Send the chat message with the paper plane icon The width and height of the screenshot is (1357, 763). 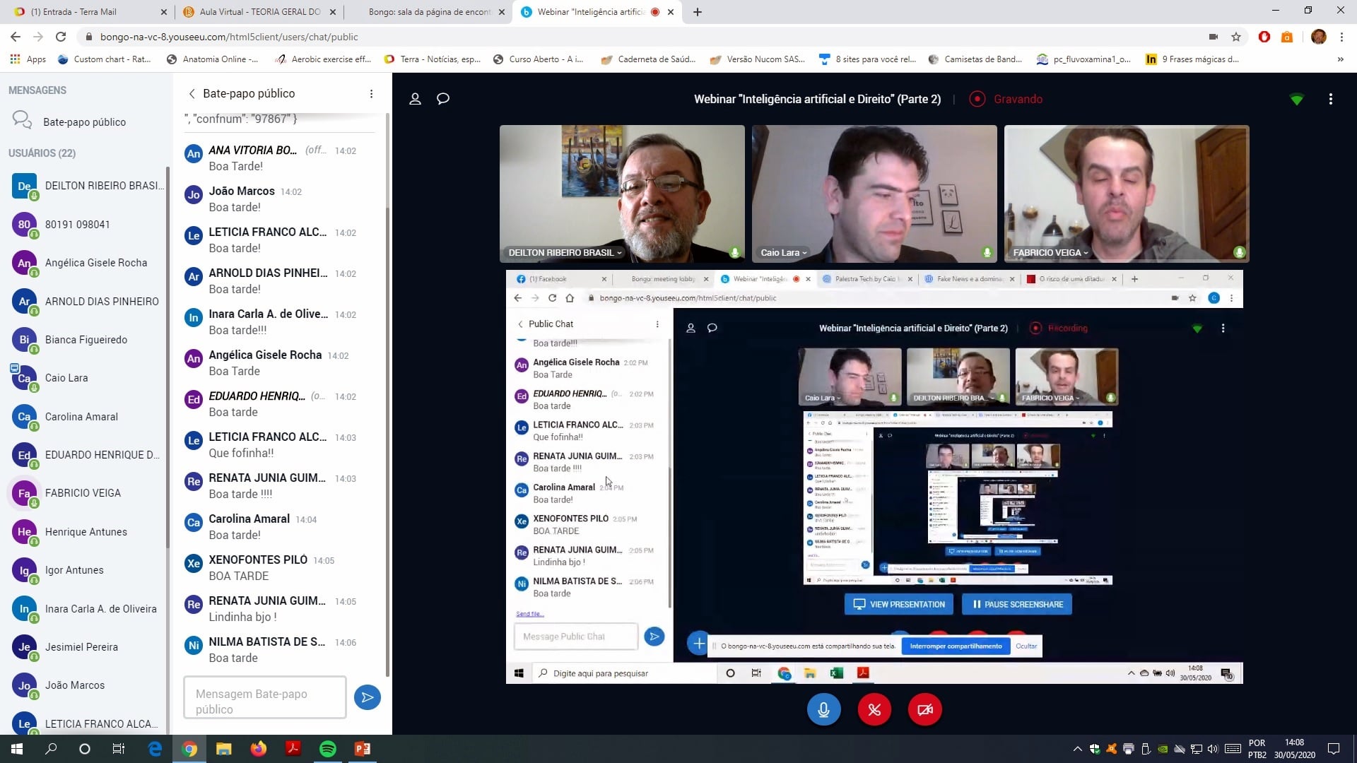tap(367, 697)
